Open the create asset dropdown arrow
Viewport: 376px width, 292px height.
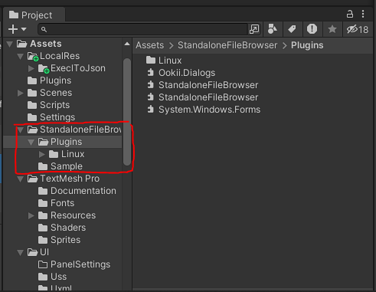(x=24, y=29)
